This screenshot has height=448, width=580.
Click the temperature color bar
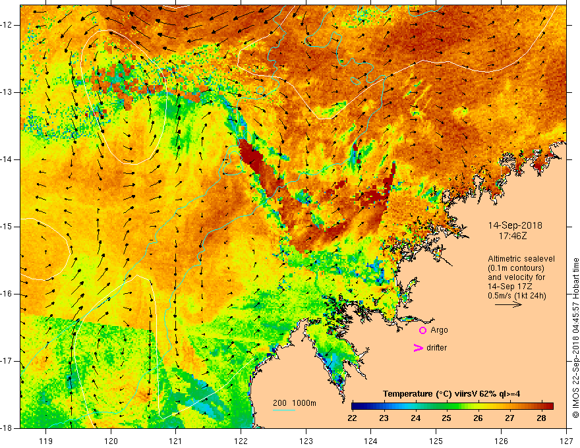point(452,406)
